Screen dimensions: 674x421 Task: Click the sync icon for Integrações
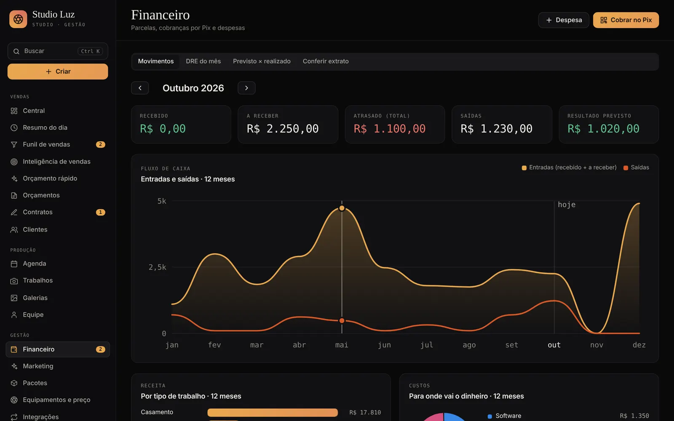click(14, 417)
